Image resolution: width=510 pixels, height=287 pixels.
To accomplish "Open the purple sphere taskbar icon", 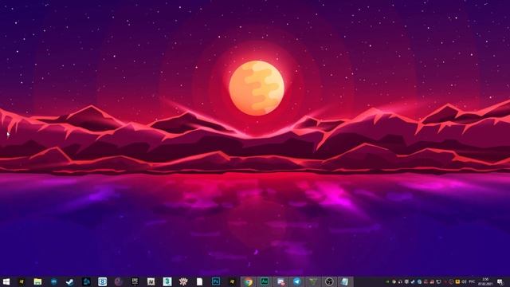I will (x=119, y=281).
